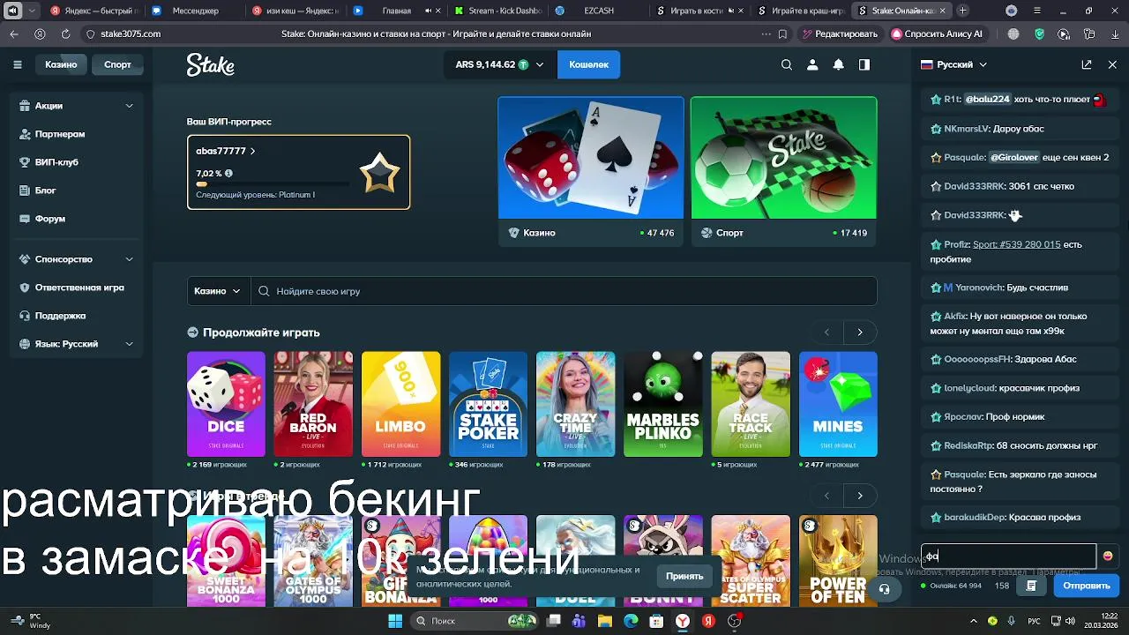Click the info icon next to 7.02 %
This screenshot has width=1129, height=635.
click(x=228, y=173)
